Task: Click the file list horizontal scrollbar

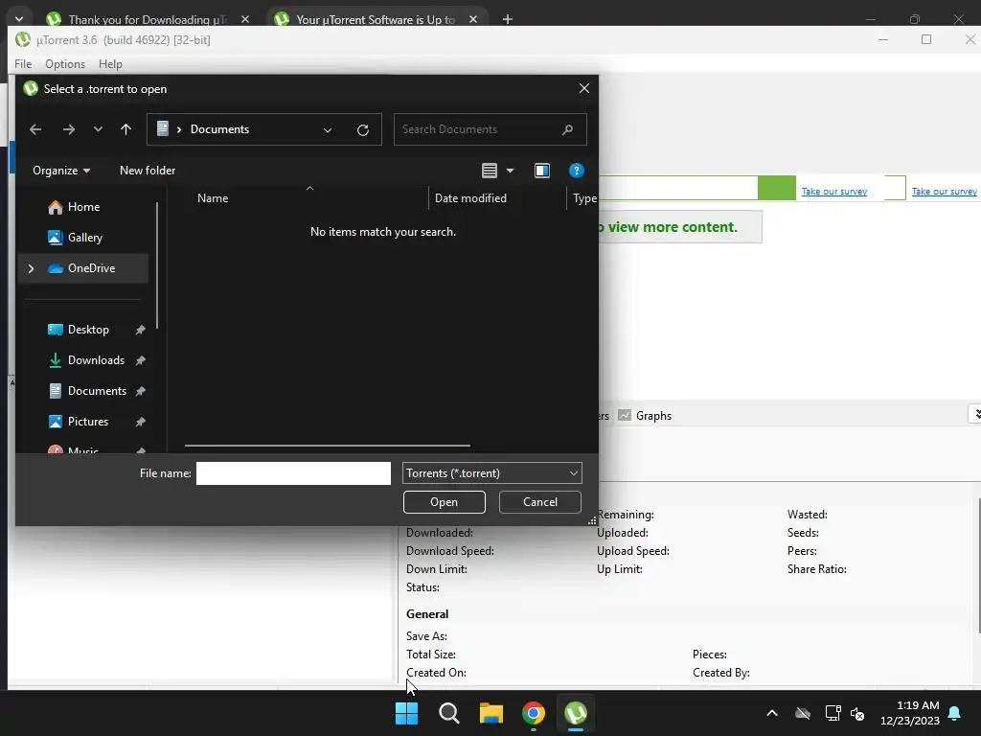Action: [328, 447]
